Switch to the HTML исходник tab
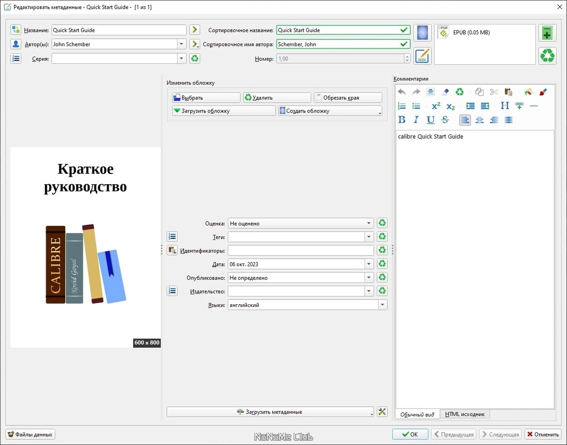 tap(465, 414)
